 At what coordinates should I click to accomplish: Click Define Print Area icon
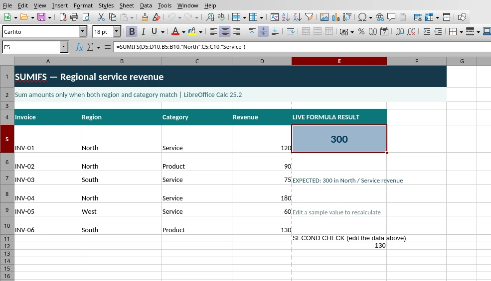coord(418,17)
